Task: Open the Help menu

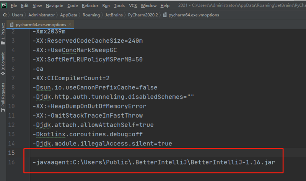Action: [165, 6]
